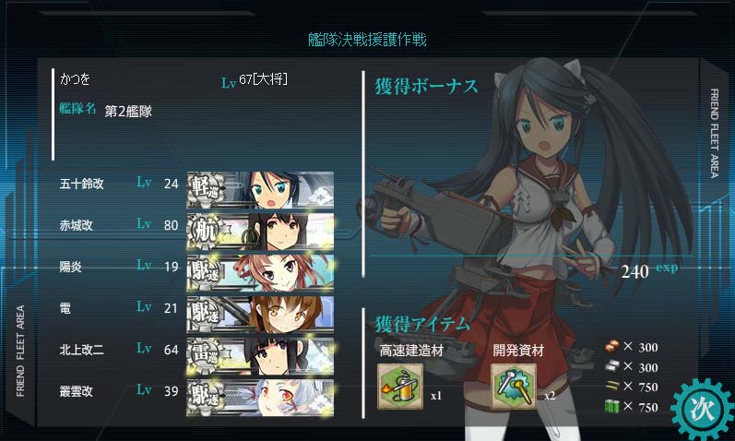Click the admiral name かつを
This screenshot has width=735, height=441.
[75, 78]
